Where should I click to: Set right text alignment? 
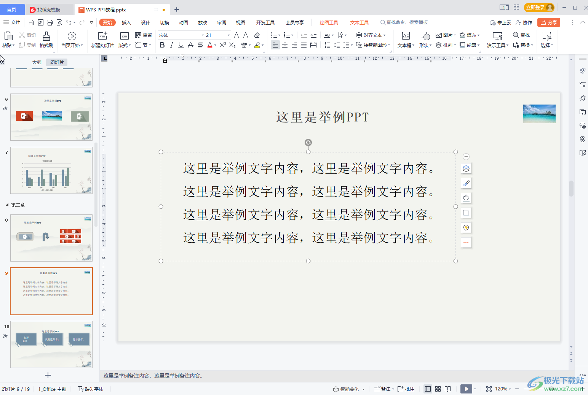coord(294,45)
